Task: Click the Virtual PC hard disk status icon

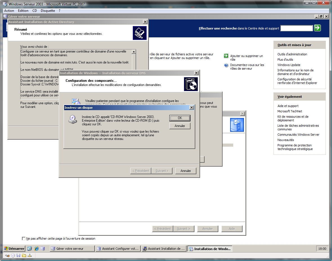Action: 7,255
